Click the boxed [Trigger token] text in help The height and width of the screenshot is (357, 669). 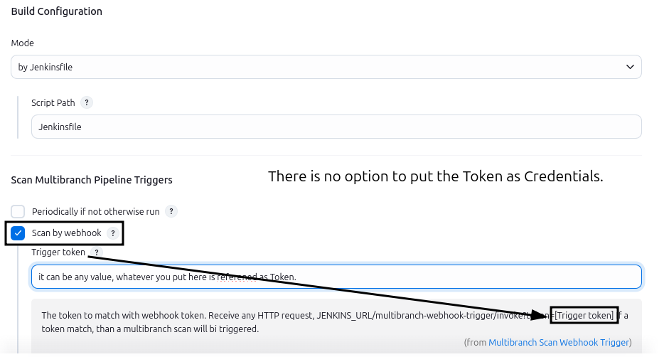[584, 315]
